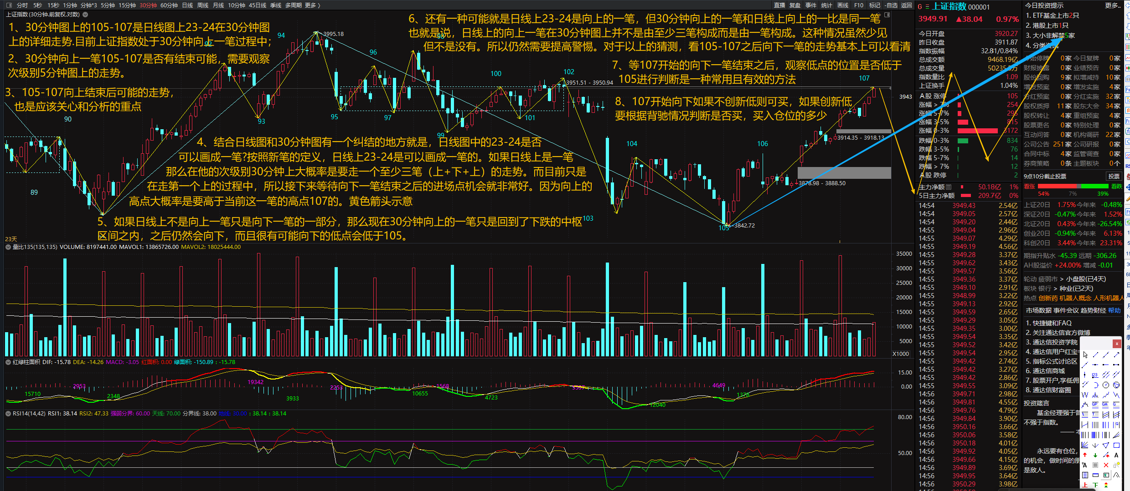Select the arrow pointer tool in drawing palette

1085,354
